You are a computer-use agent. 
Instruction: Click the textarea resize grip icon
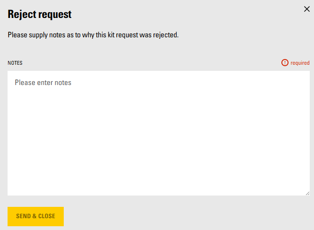coord(307,193)
